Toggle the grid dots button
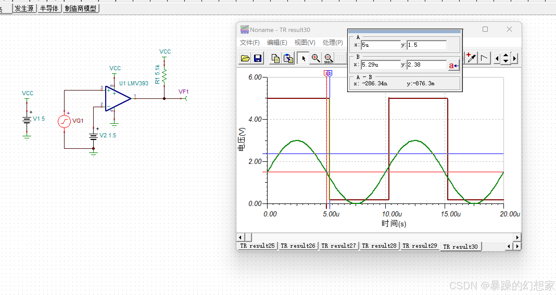 [x=341, y=58]
